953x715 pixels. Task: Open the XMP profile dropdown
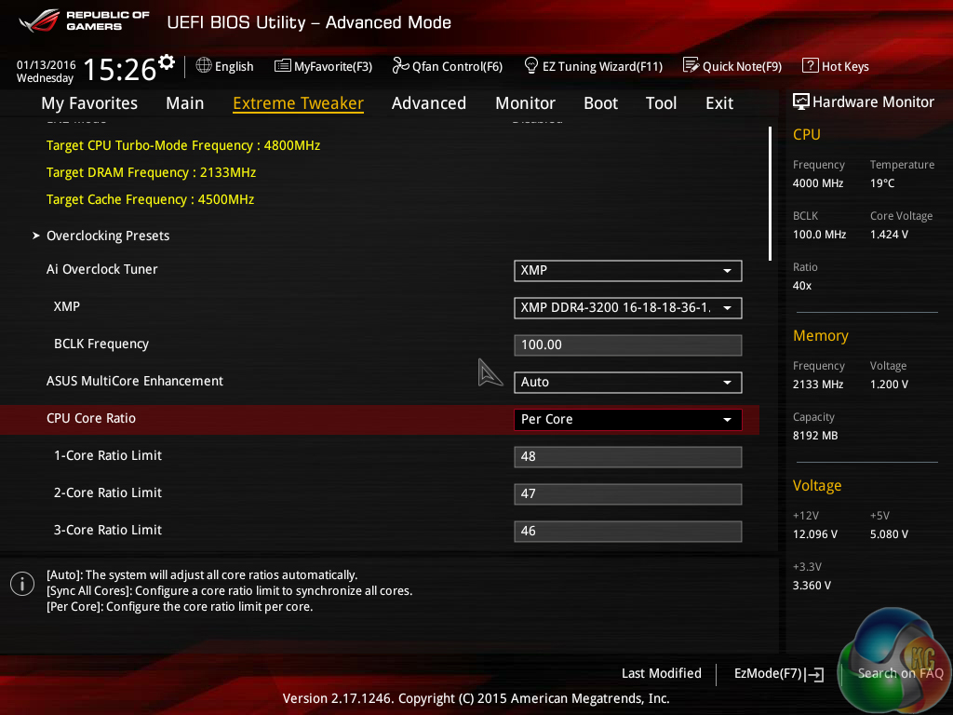click(628, 307)
